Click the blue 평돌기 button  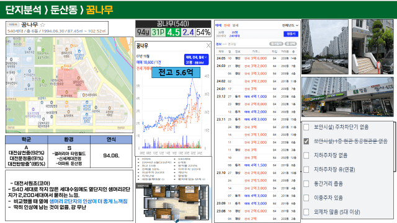tap(291, 34)
